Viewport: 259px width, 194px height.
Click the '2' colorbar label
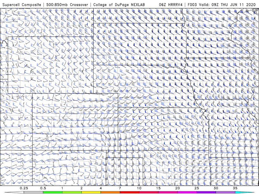pos(82,188)
